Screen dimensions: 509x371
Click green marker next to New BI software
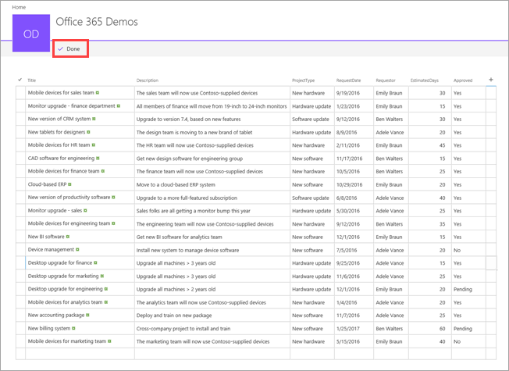[67, 237]
